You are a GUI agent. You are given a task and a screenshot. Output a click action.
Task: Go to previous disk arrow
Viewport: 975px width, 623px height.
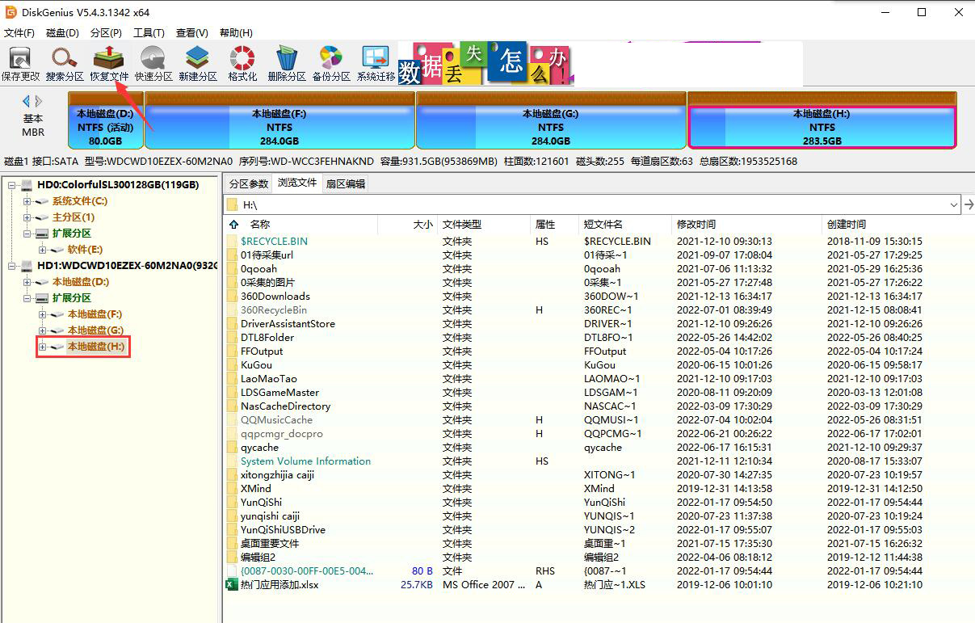(26, 101)
